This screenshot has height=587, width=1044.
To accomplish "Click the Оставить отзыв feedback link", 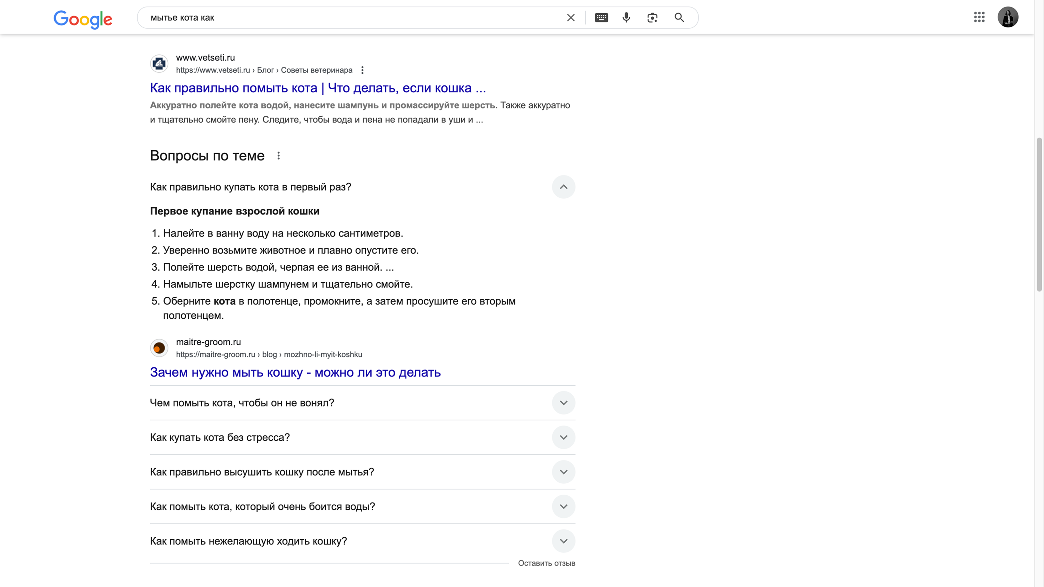I will 546,563.
